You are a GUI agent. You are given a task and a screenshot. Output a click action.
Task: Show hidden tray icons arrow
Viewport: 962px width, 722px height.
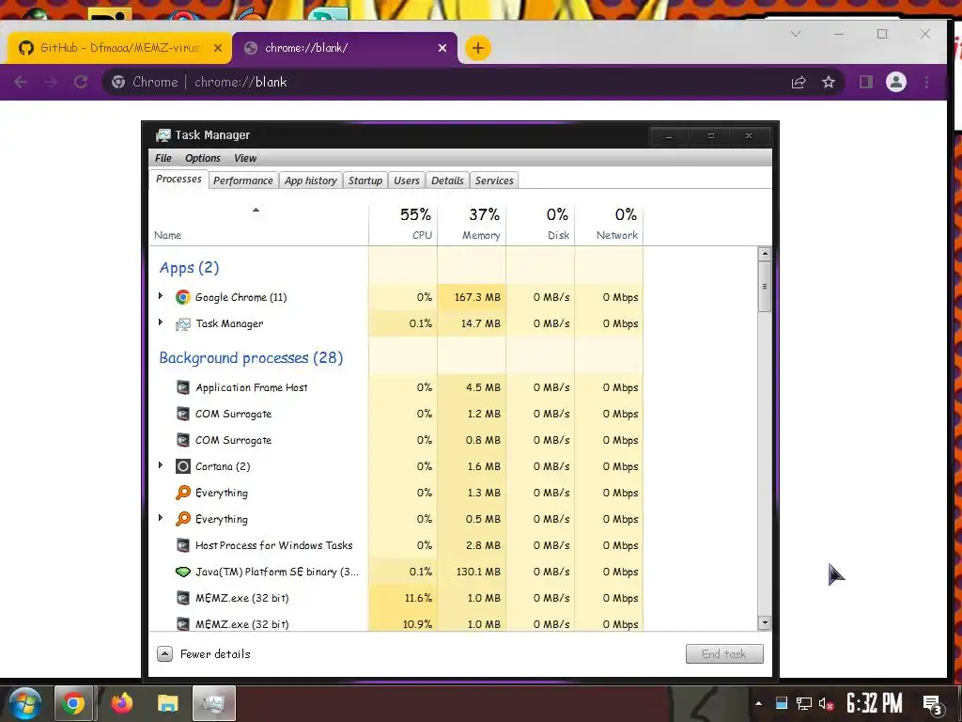[x=759, y=703]
